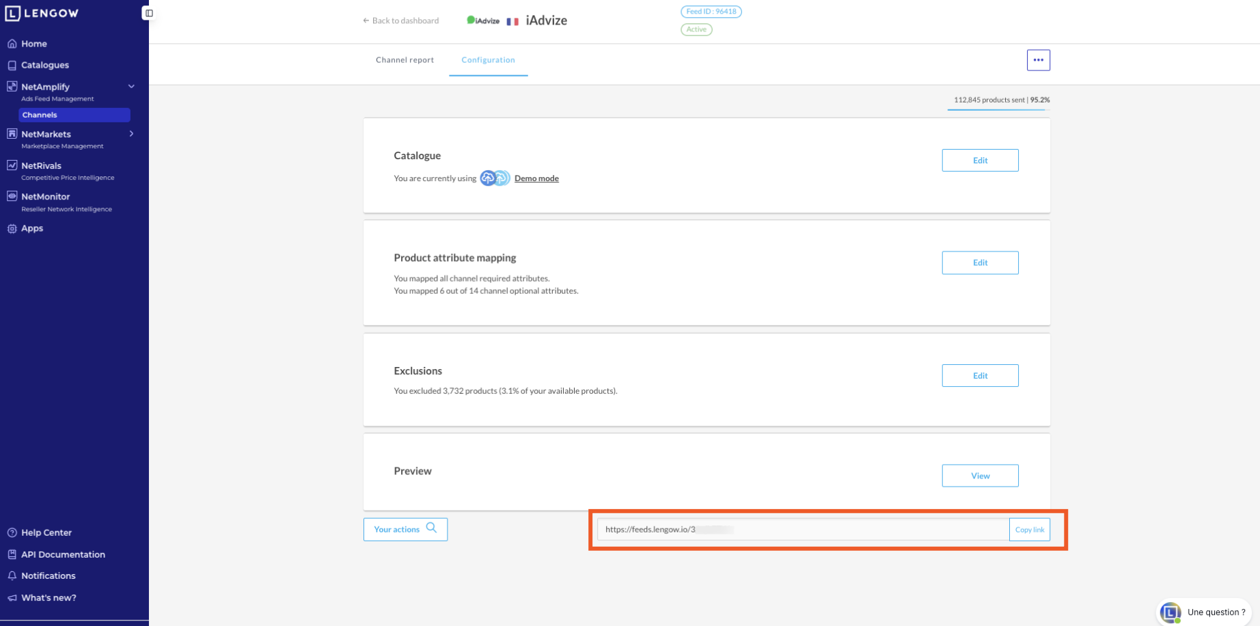
Task: Click the feed URL input field
Action: pos(803,530)
